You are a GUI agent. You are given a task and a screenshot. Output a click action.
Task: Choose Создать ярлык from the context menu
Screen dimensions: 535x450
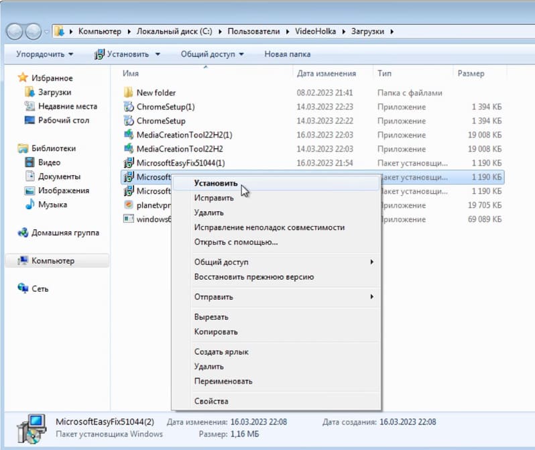[x=277, y=351]
